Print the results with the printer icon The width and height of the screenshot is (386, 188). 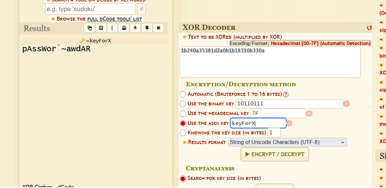tap(124, 28)
